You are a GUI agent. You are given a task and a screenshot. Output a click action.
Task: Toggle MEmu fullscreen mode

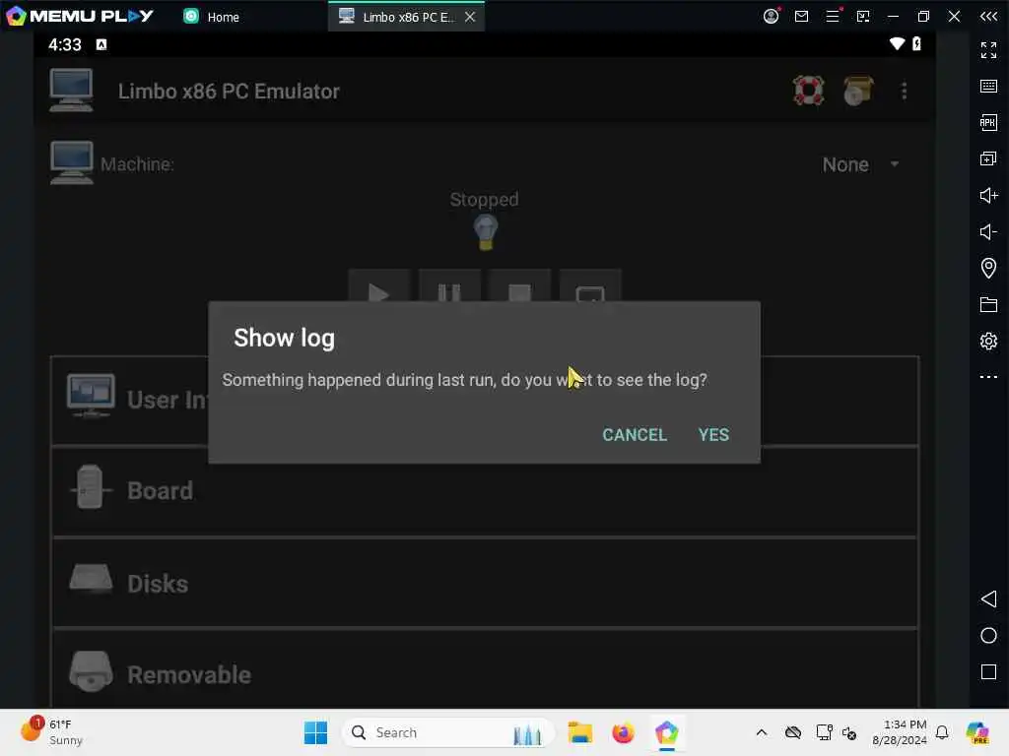(x=988, y=49)
